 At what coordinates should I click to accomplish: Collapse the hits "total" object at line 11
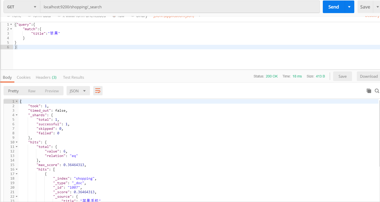(x=17, y=147)
